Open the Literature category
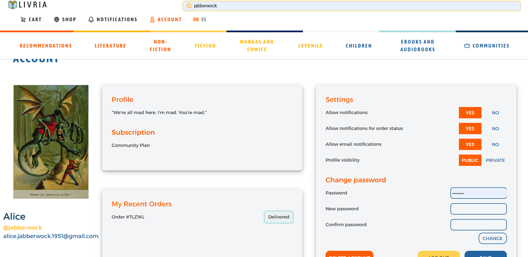528x257 pixels. [110, 46]
